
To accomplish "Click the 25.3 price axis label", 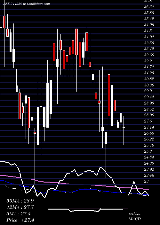I will (x=148, y=151).
